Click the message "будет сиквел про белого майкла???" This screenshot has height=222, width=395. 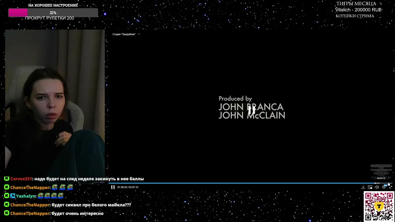91,205
